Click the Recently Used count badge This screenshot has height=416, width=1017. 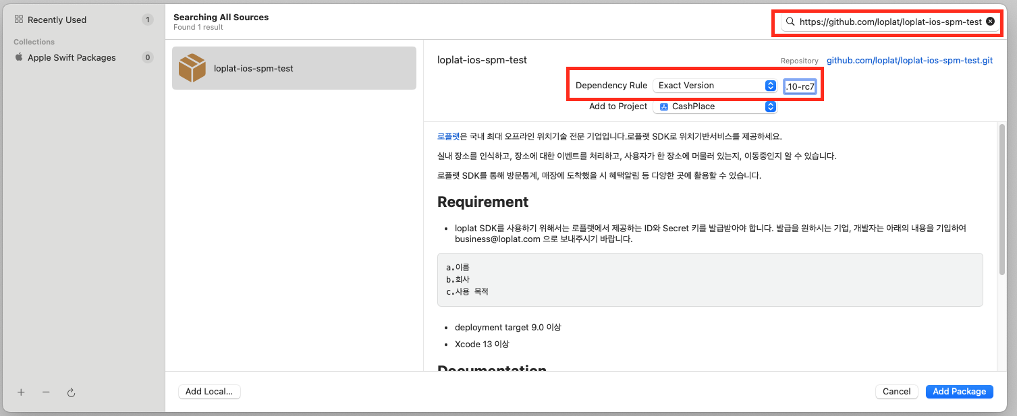click(148, 20)
